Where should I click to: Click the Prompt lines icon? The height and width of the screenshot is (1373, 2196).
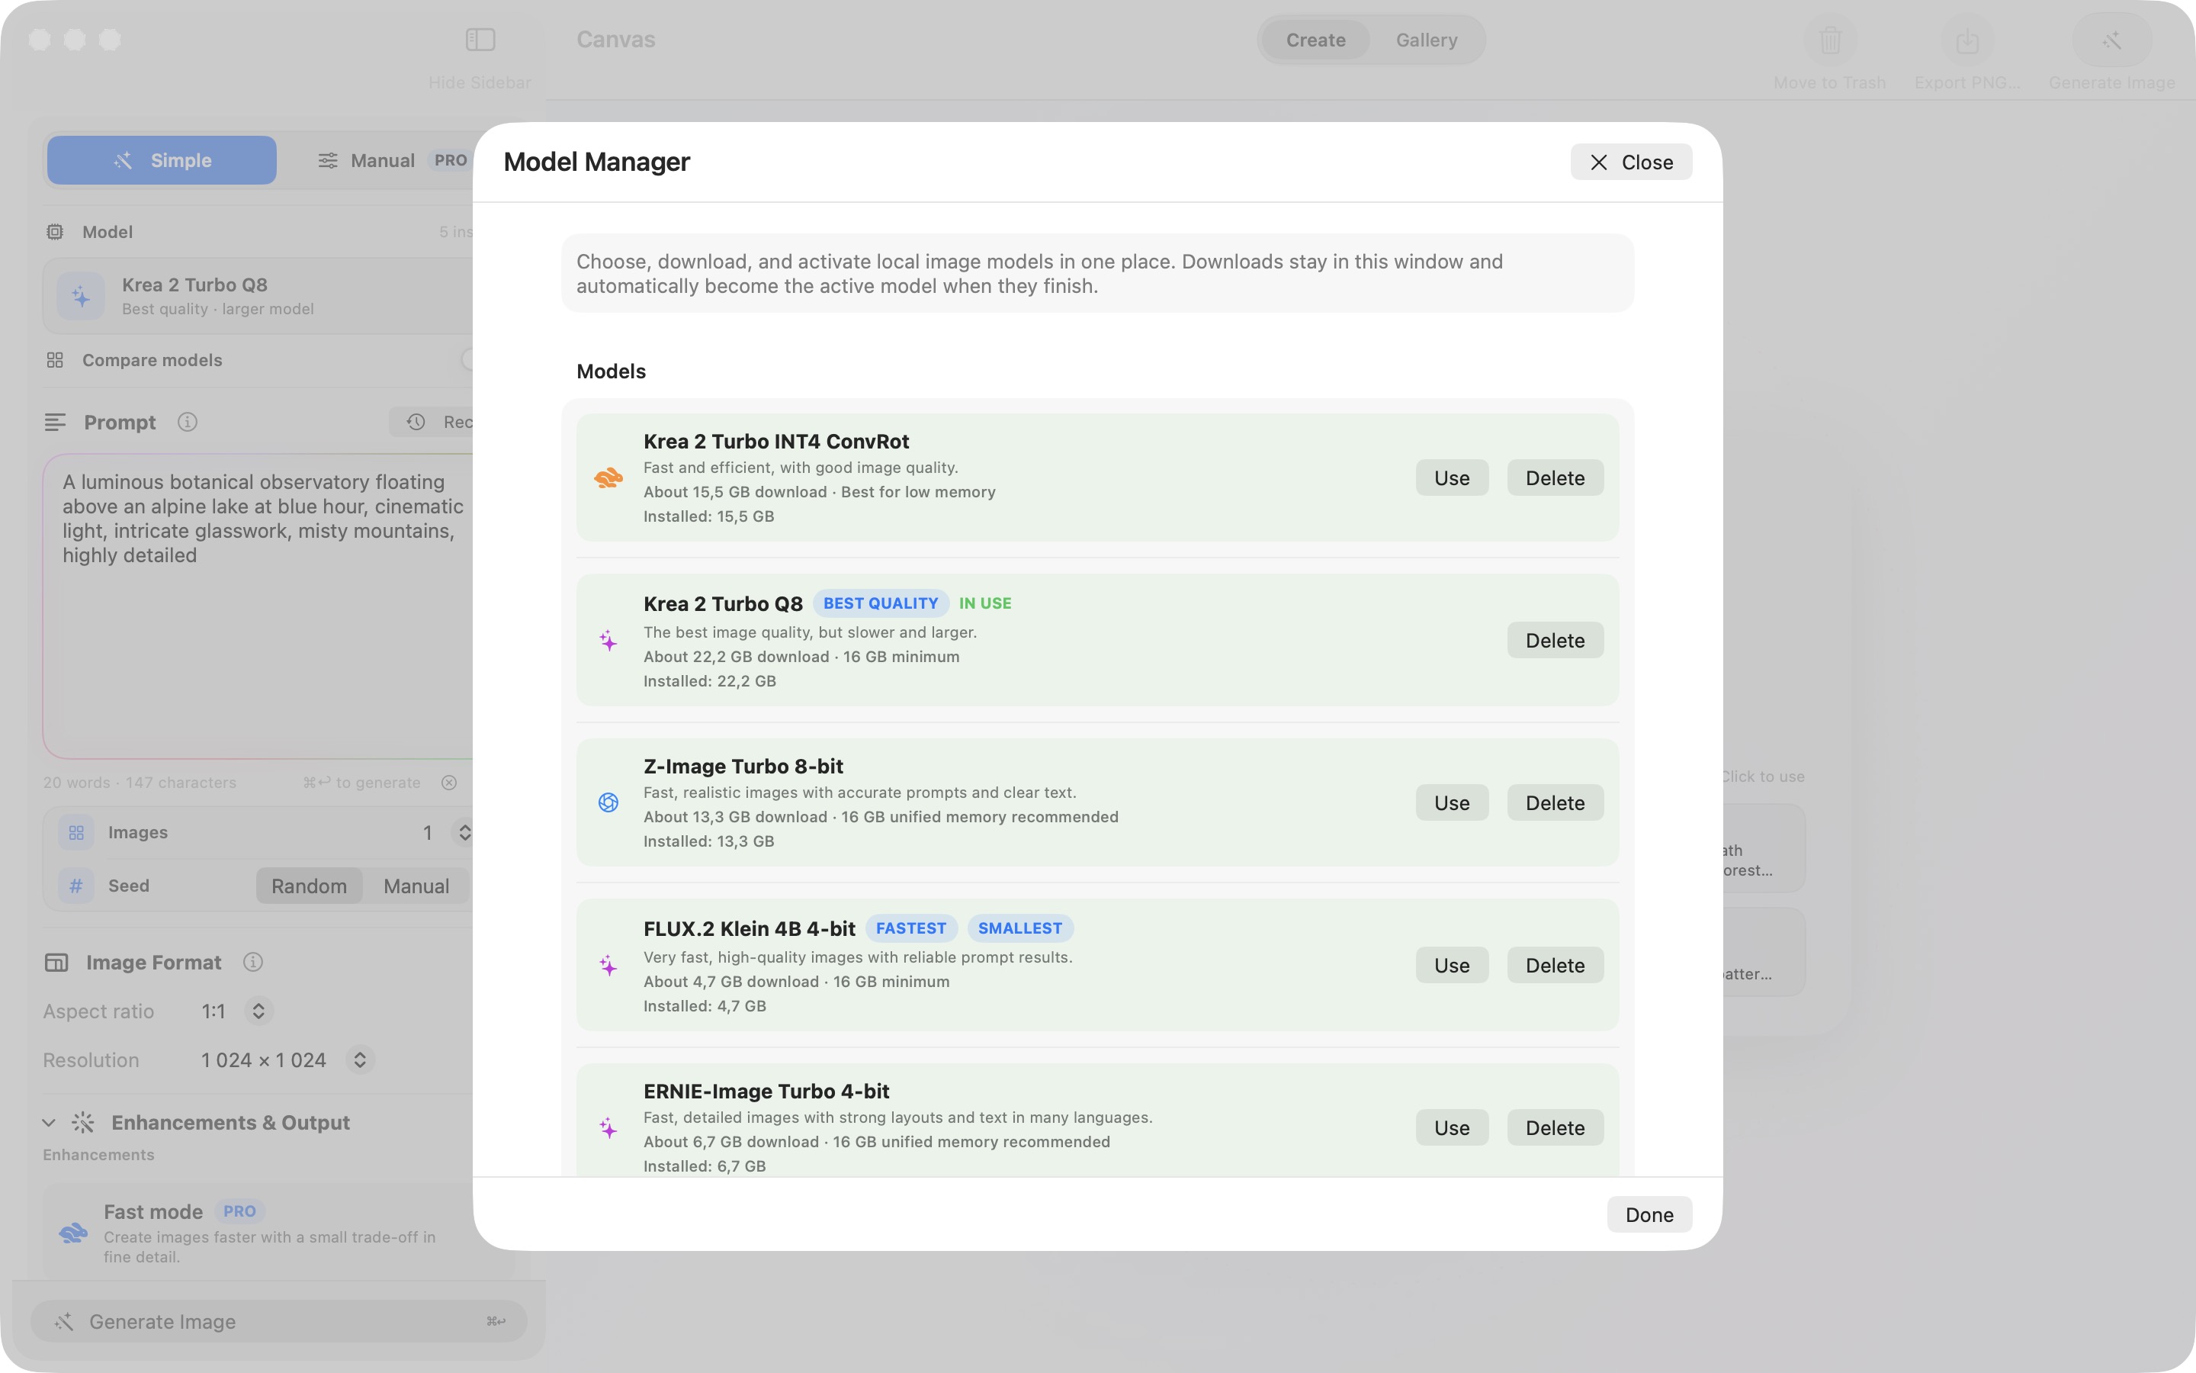(x=54, y=423)
